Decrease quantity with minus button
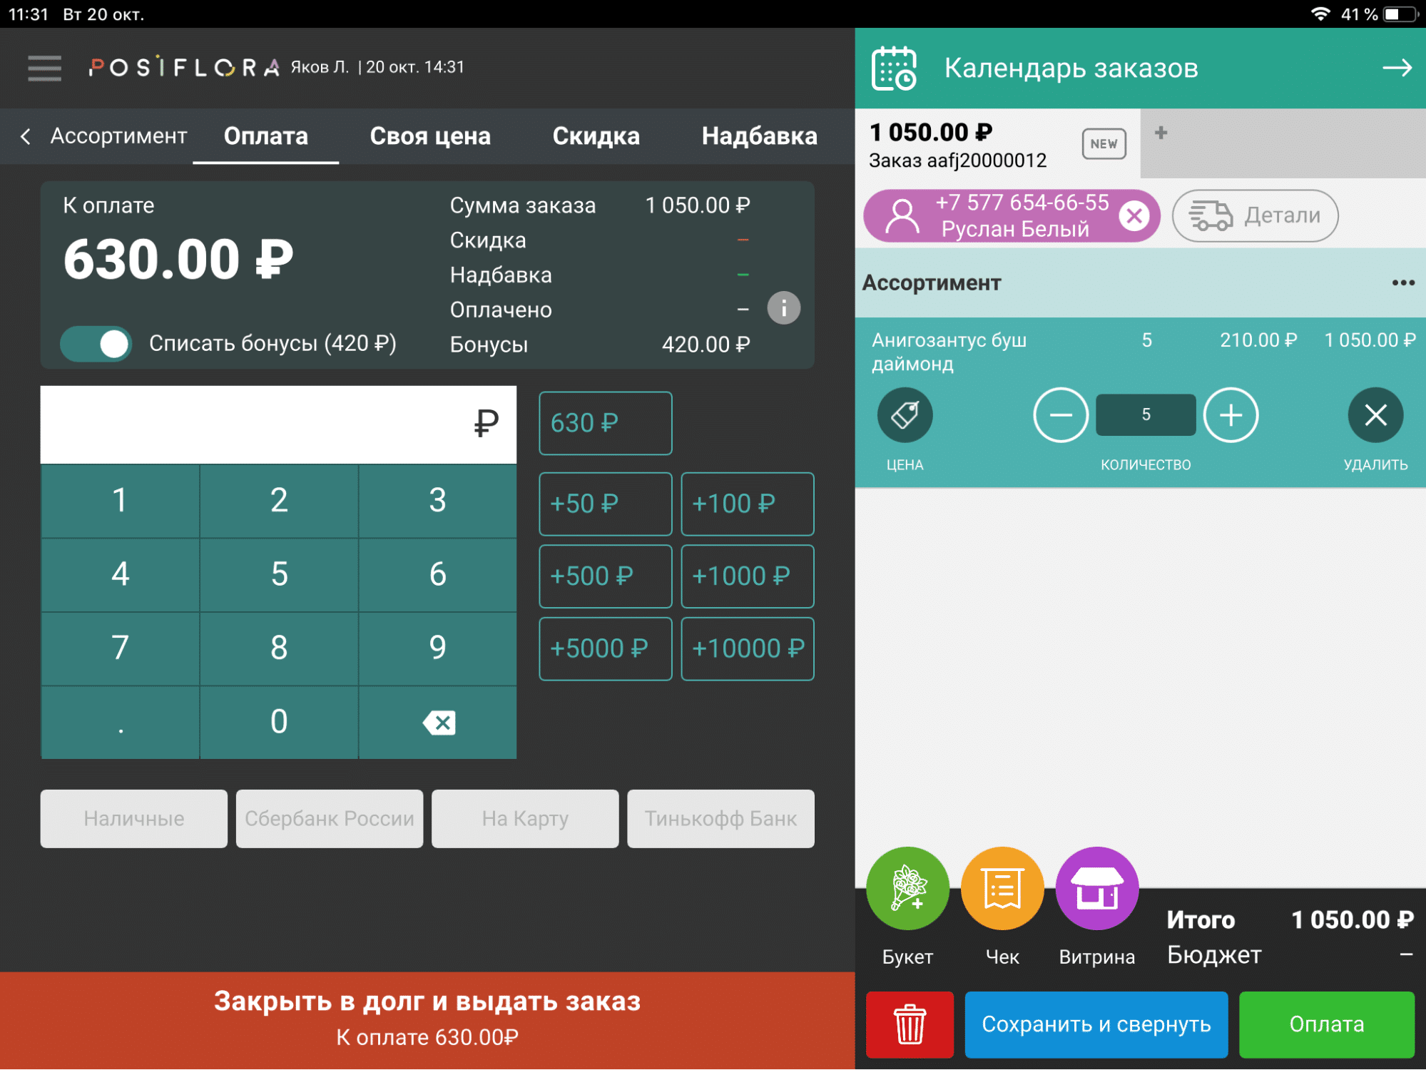1426x1070 pixels. pos(1060,415)
